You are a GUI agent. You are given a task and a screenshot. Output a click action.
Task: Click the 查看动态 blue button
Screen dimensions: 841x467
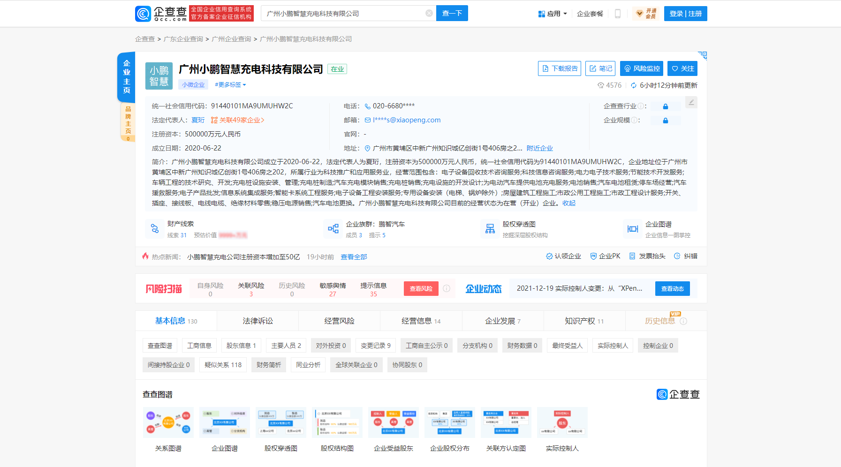(x=672, y=288)
